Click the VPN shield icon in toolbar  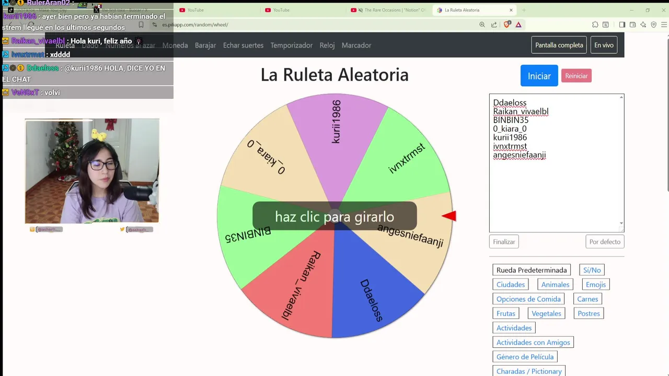pos(653,25)
